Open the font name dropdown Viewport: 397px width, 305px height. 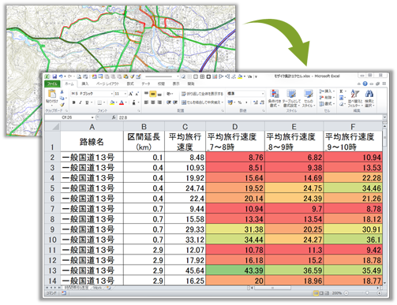[x=112, y=94]
